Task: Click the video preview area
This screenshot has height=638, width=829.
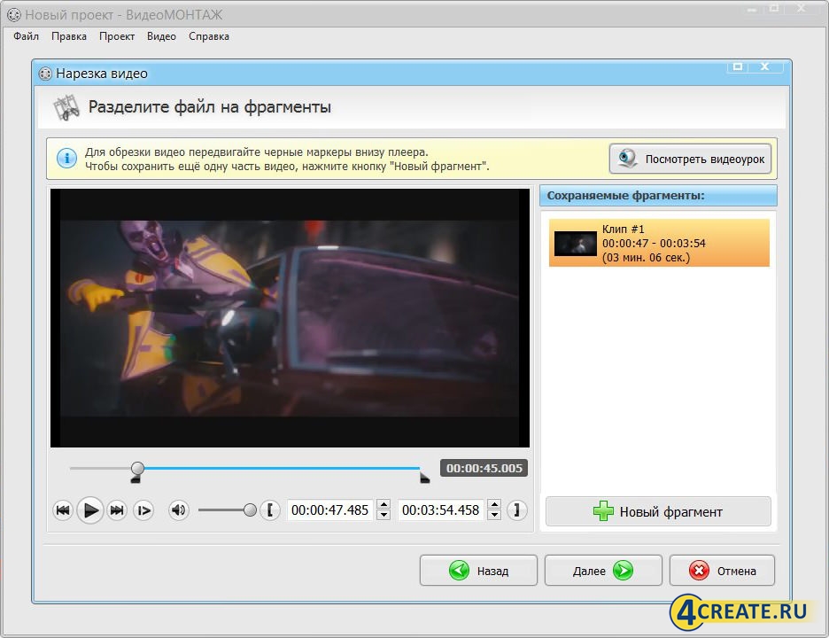Action: coord(290,318)
